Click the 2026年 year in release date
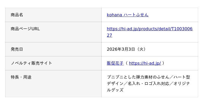The width and height of the screenshot is (208, 105). pyautogui.click(x=114, y=49)
